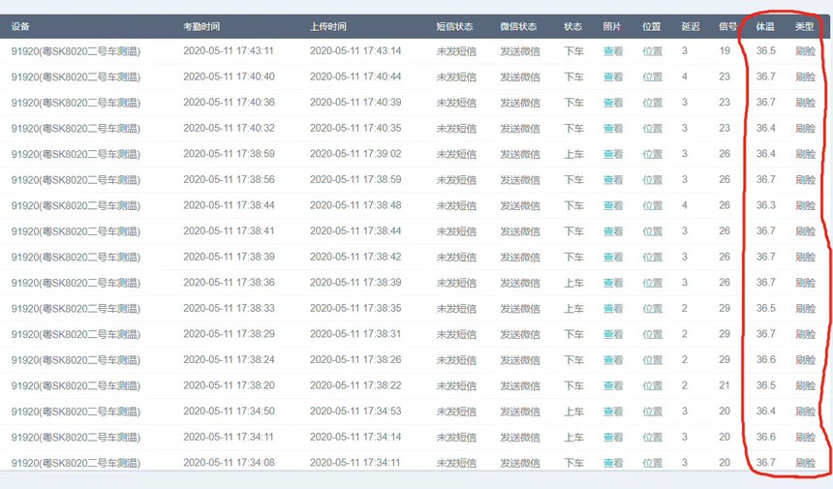Viewport: 833px width, 489px height.
Task: Click device name in the 17:38:20 row
Action: click(x=76, y=386)
